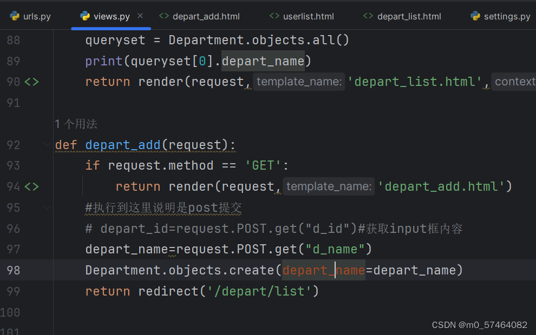Click line number 88 in the gutter
Image resolution: width=536 pixels, height=335 pixels.
coord(14,40)
